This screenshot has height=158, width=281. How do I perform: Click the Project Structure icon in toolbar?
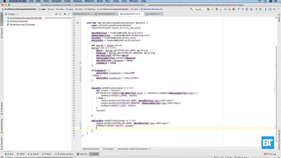[270, 9]
